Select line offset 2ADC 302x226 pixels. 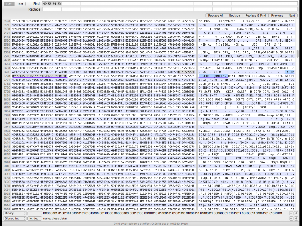[x=7, y=150]
